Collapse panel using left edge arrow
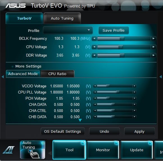Viewport: 163px width, 161px height. point(3,77)
